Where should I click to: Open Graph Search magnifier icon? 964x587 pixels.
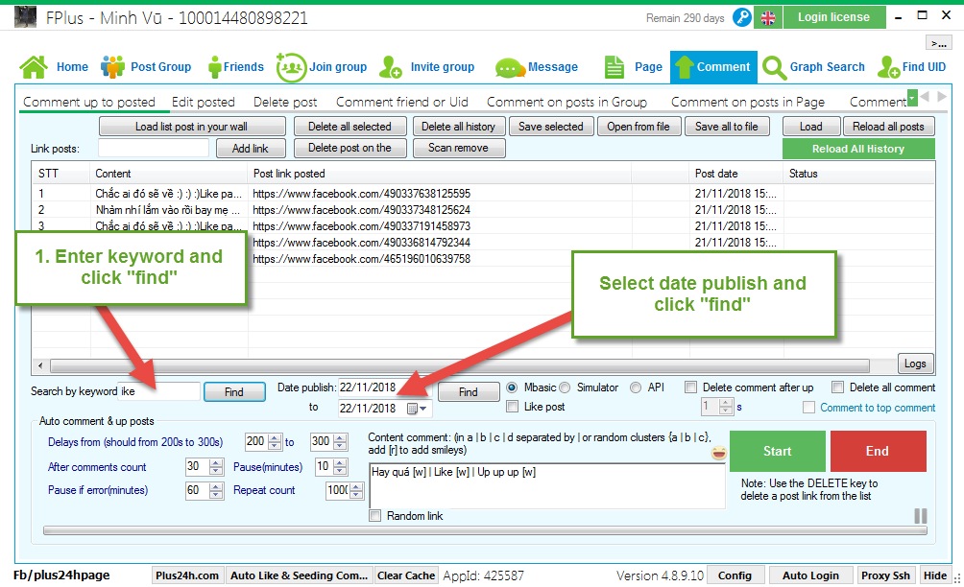[x=774, y=67]
